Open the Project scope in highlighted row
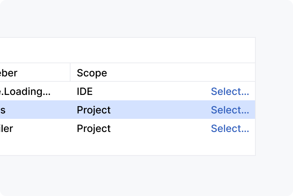Screen dimensions: 293x196 tap(94, 110)
